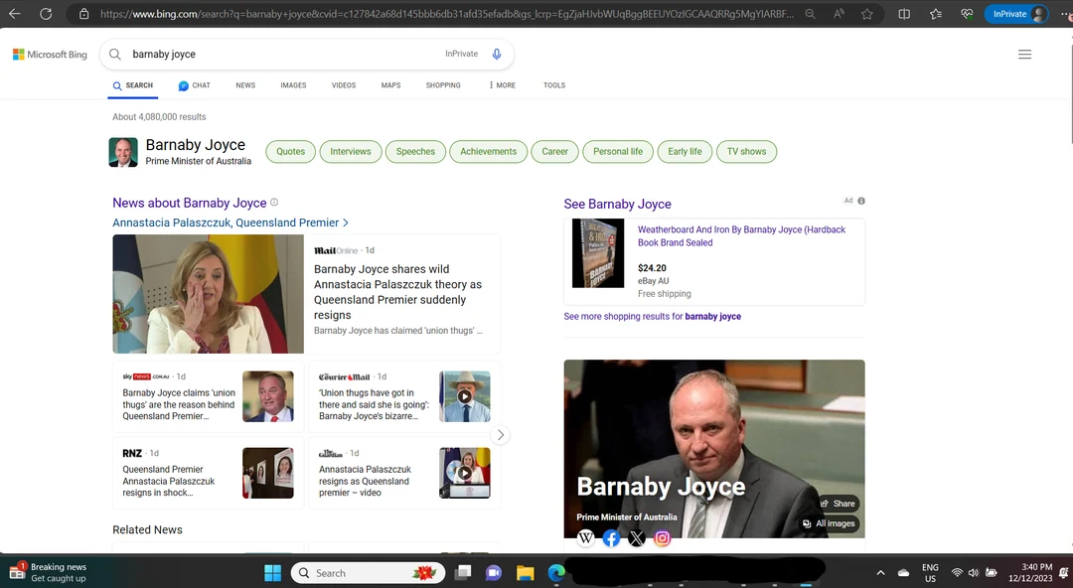Image resolution: width=1073 pixels, height=588 pixels.
Task: Refresh the page with the reload icon
Action: tap(47, 15)
